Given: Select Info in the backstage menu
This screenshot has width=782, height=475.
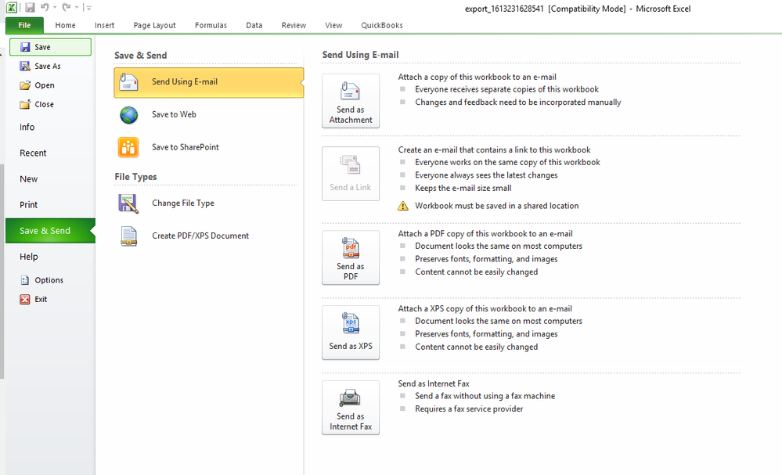Looking at the screenshot, I should tap(27, 127).
